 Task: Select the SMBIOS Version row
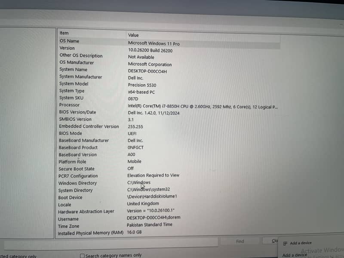(x=75, y=119)
